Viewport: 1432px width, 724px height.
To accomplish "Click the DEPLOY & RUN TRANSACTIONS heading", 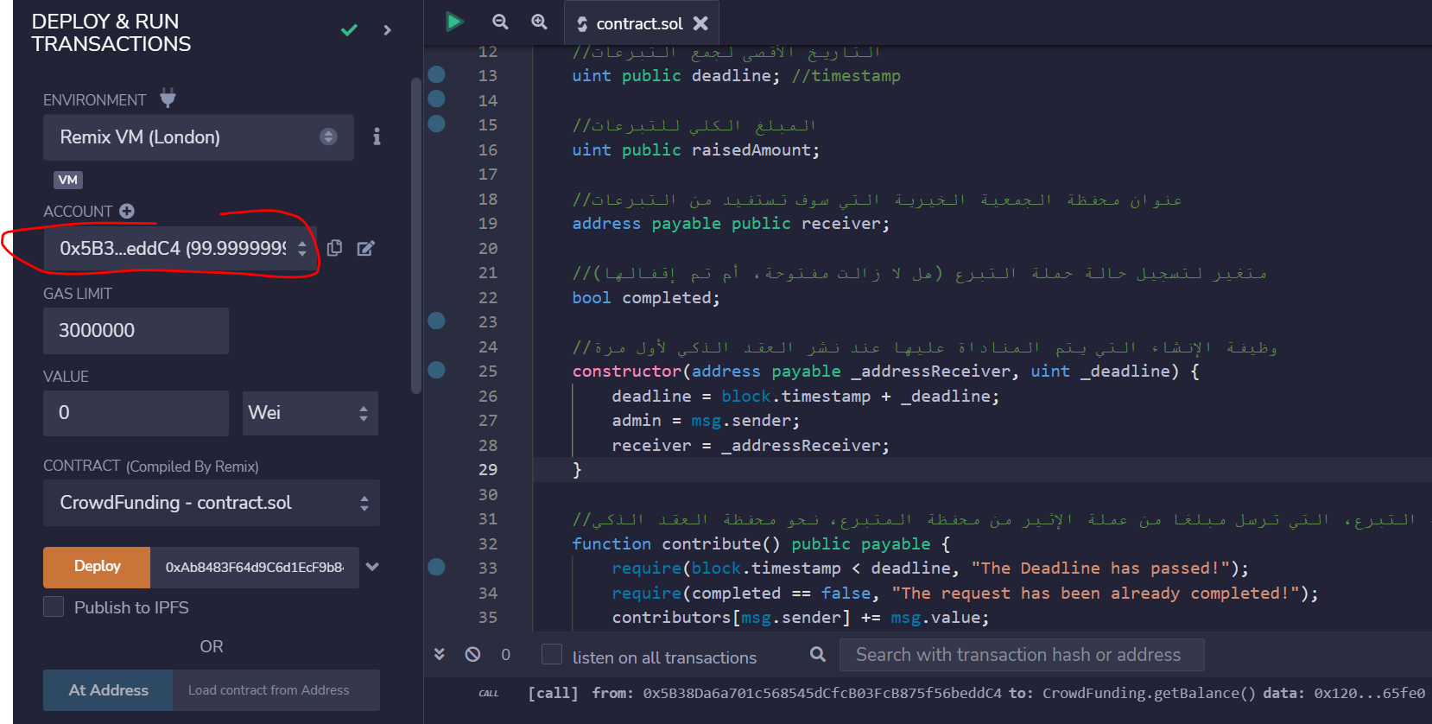I will click(x=111, y=33).
